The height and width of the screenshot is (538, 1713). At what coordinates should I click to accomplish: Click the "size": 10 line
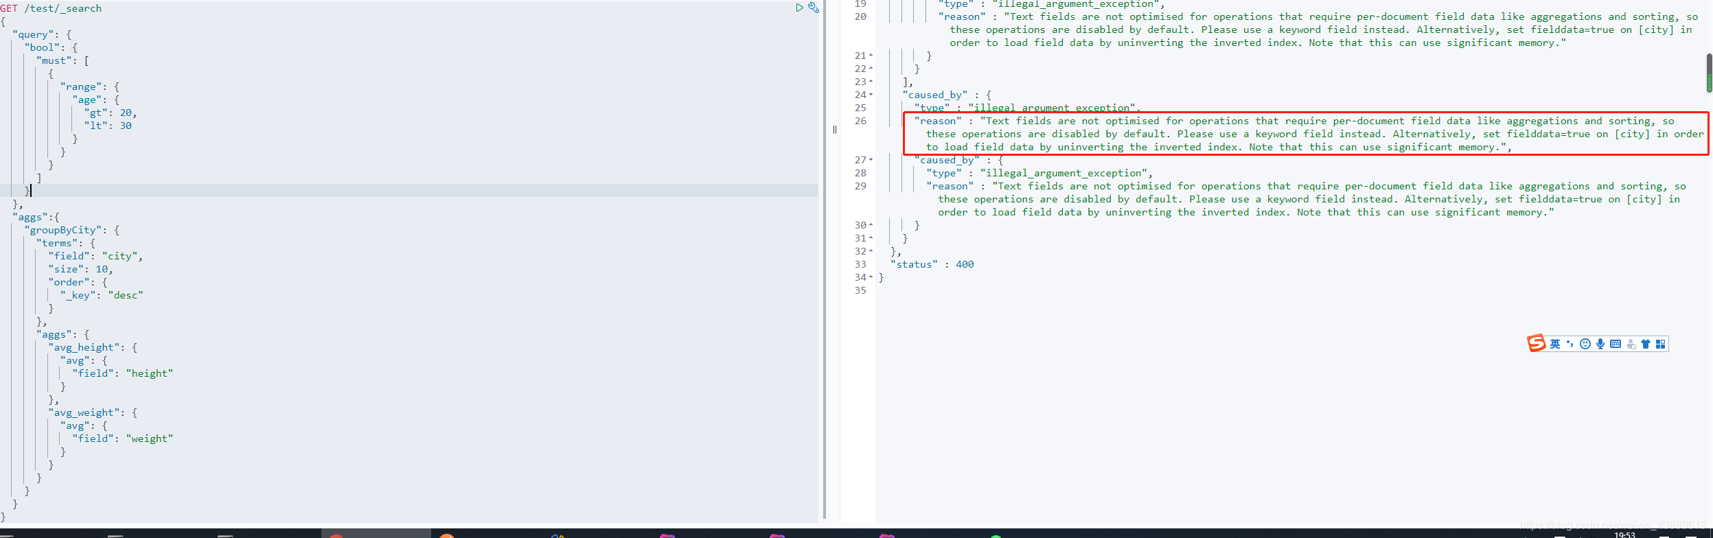(x=80, y=269)
